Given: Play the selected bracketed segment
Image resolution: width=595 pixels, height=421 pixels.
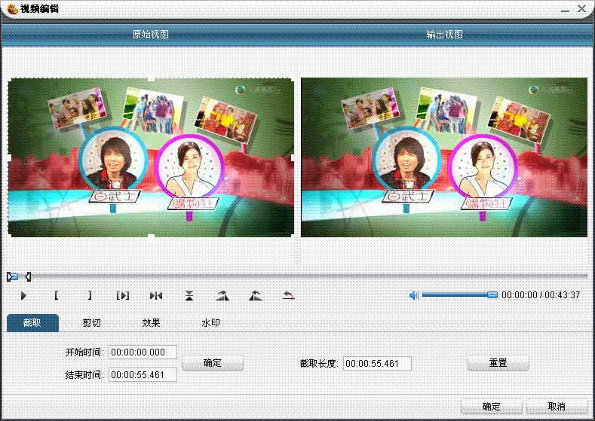Looking at the screenshot, I should coord(123,295).
